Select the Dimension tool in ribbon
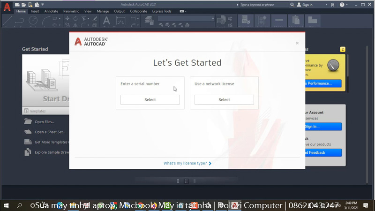 pyautogui.click(x=120, y=21)
